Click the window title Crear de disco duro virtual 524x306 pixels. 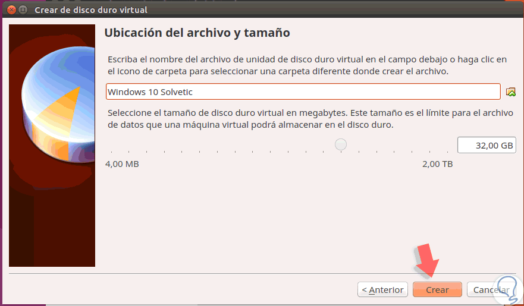pos(91,10)
